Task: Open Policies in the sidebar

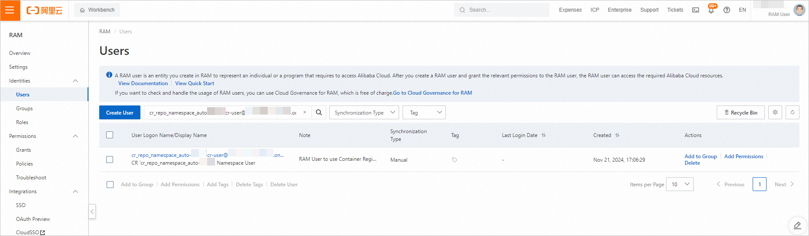Action: click(x=24, y=164)
